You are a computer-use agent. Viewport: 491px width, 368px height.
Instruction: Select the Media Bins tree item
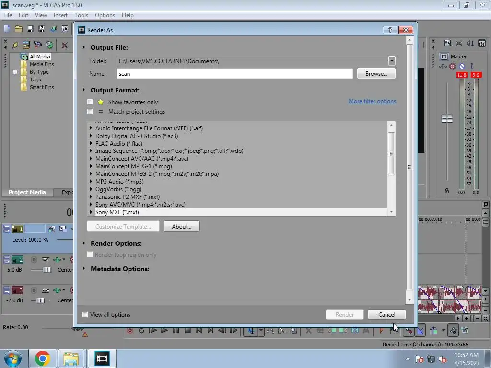[42, 64]
